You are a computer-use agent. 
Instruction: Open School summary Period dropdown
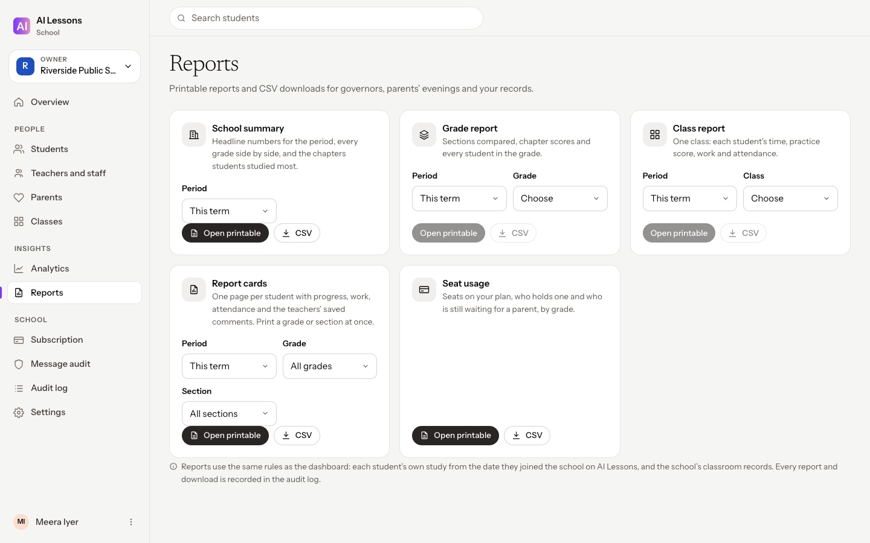point(229,211)
